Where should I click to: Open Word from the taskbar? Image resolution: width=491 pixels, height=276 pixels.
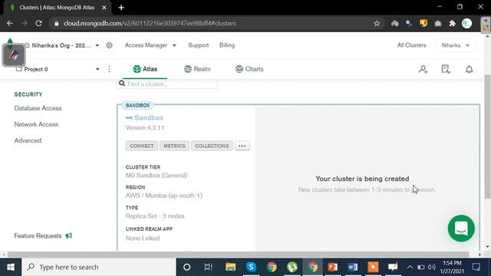click(x=353, y=267)
